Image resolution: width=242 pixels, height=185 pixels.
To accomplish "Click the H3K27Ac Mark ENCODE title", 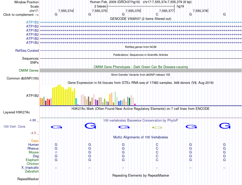I will (x=141, y=109).
